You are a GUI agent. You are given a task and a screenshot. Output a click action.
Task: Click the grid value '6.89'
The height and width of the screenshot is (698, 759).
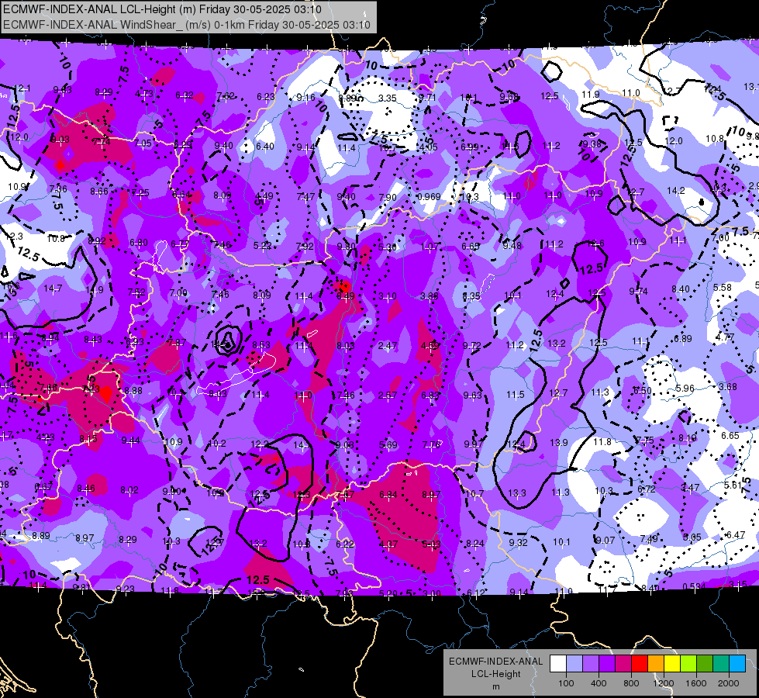pyautogui.click(x=682, y=339)
